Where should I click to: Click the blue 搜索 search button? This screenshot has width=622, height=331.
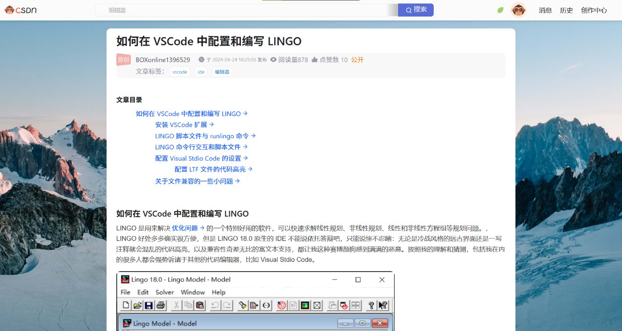coord(416,10)
